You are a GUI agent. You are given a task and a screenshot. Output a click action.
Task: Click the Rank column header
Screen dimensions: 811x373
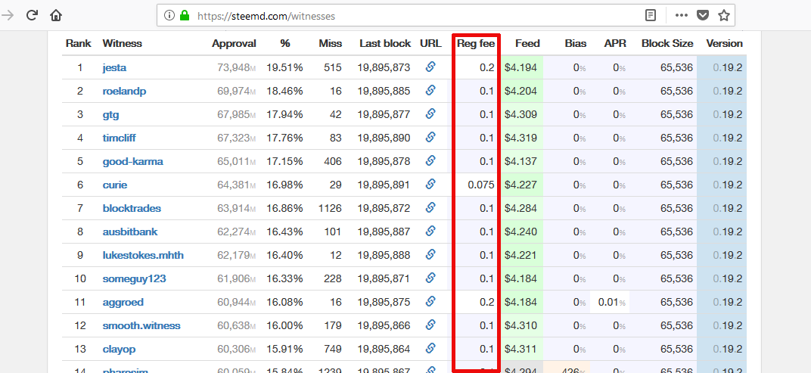79,43
